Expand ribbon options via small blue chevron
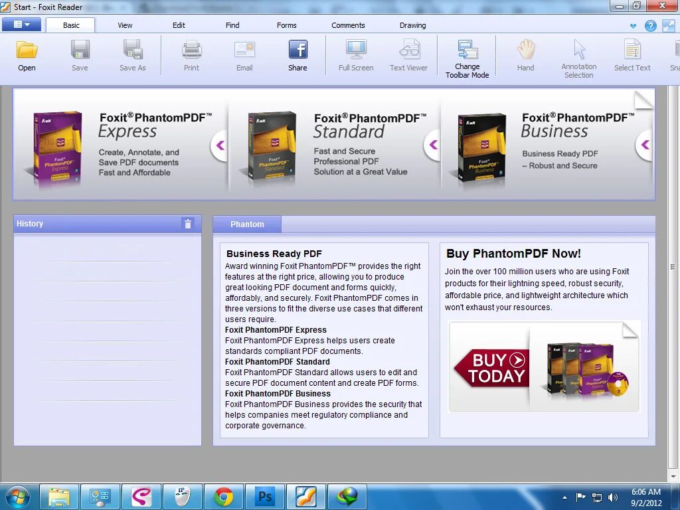 633,26
